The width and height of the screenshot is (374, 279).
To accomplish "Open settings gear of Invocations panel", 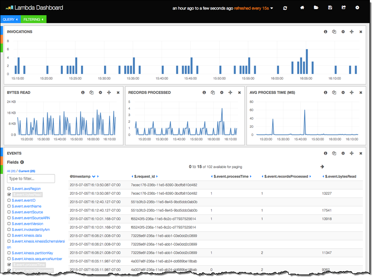I will [343, 32].
